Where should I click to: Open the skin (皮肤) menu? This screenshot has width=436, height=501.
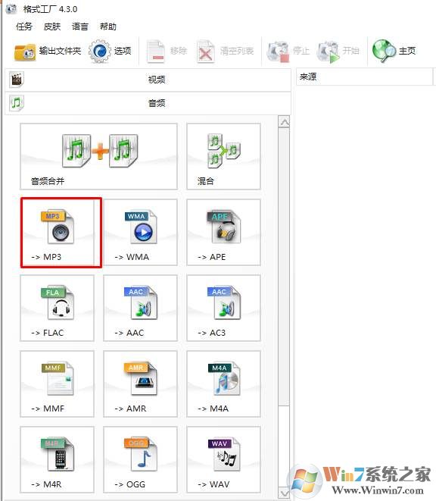(52, 27)
